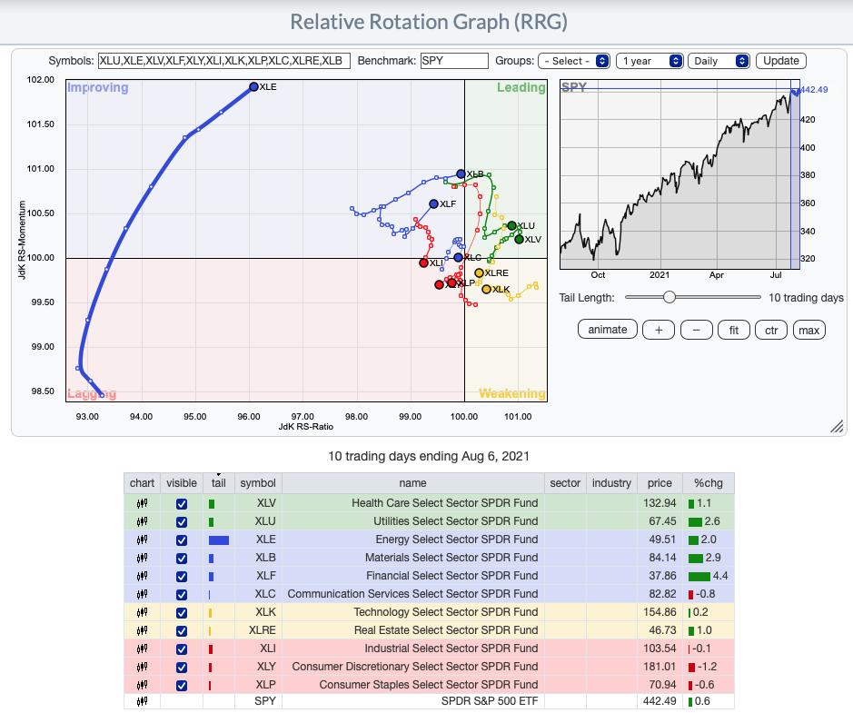The height and width of the screenshot is (713, 853).
Task: Sort table by symbol column header
Action: click(258, 483)
